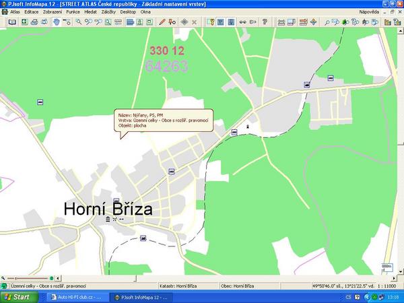Print the map with the printer icon
Screen dimensions: 404x303
coord(34,22)
